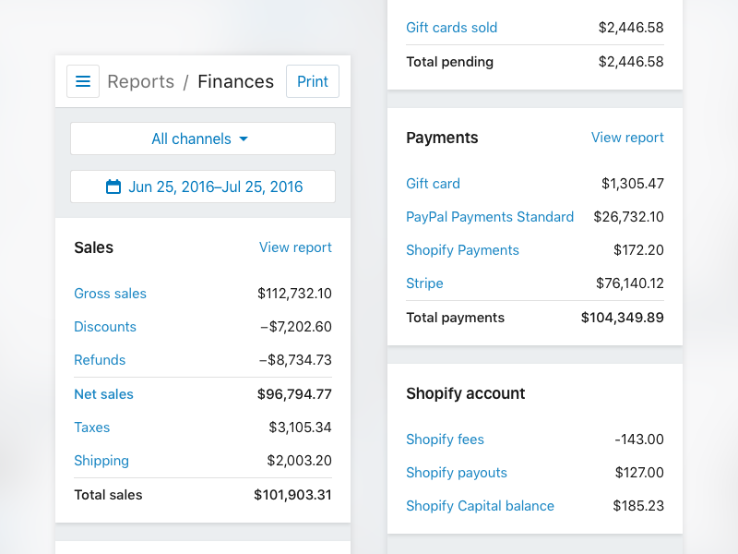Open the Discounts report

[104, 327]
